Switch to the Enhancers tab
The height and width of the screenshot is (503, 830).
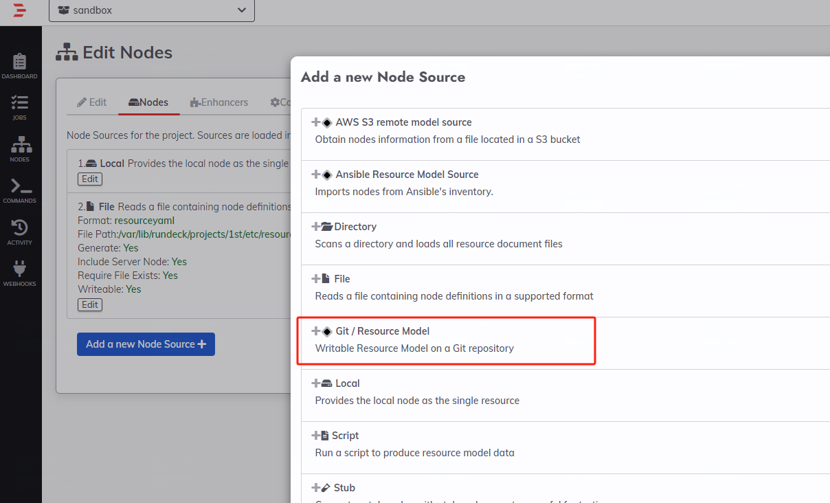[219, 102]
